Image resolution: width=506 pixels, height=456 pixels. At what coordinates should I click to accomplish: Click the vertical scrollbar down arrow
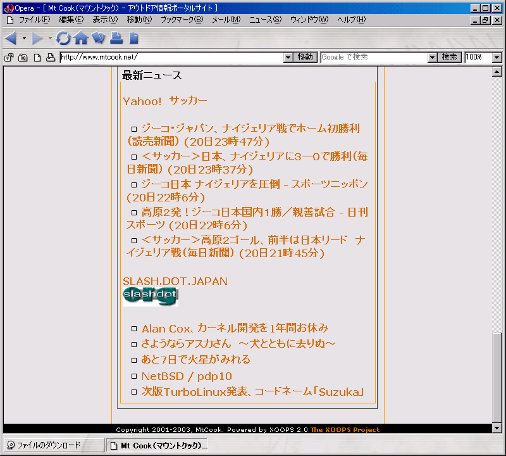coord(497,428)
